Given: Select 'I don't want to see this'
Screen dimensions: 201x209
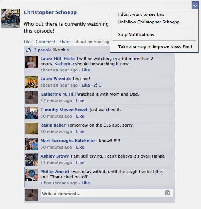Looking at the screenshot, I should [x=141, y=14].
